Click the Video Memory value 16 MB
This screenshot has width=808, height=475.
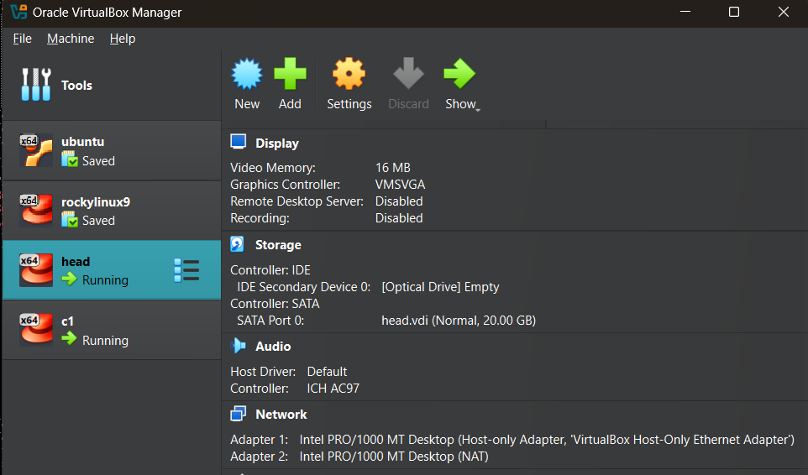click(393, 168)
